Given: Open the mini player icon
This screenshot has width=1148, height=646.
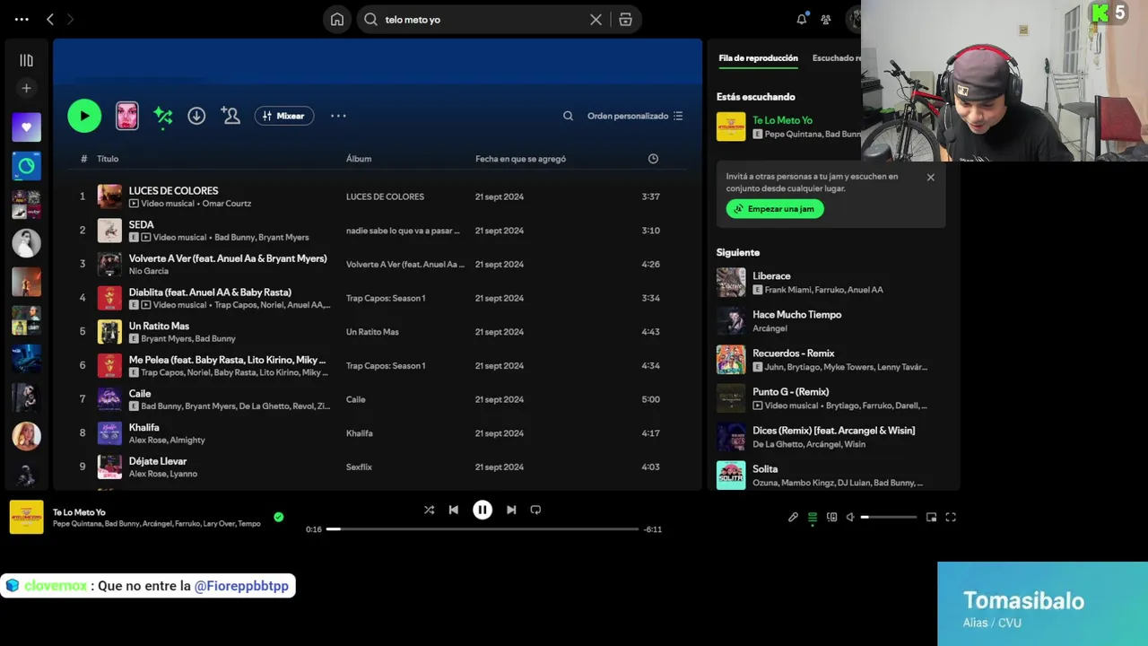Looking at the screenshot, I should click(931, 517).
